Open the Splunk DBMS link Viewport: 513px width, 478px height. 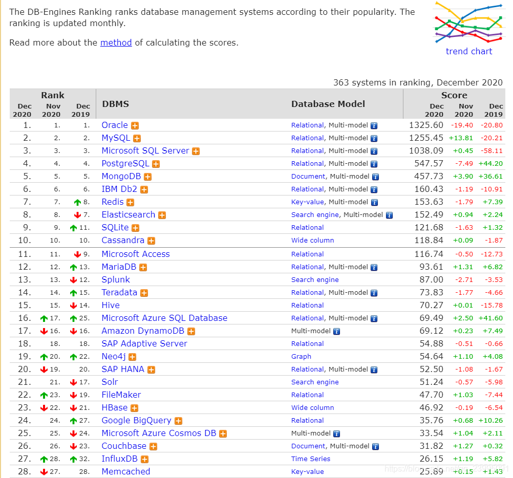[116, 279]
